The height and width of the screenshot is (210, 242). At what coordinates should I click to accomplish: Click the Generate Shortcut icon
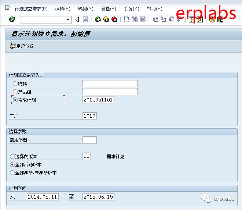pyautogui.click(x=200, y=19)
